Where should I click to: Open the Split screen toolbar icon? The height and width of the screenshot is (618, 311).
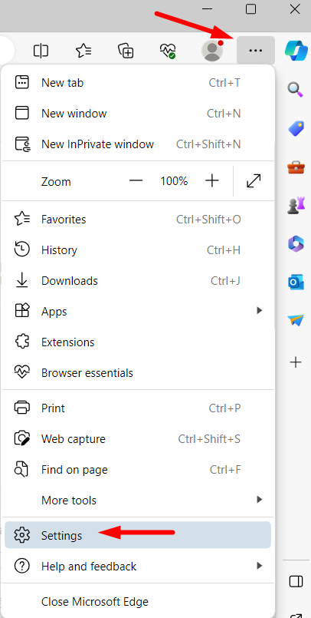(41, 51)
